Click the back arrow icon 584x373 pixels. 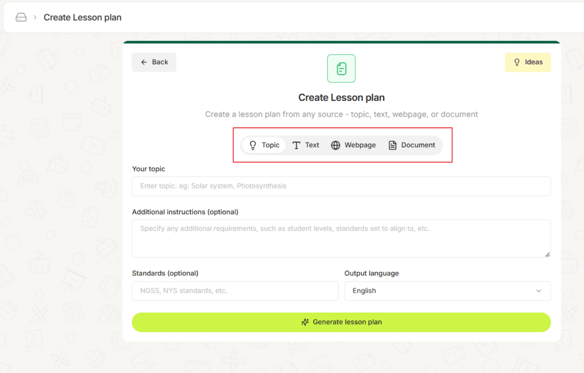(x=144, y=62)
